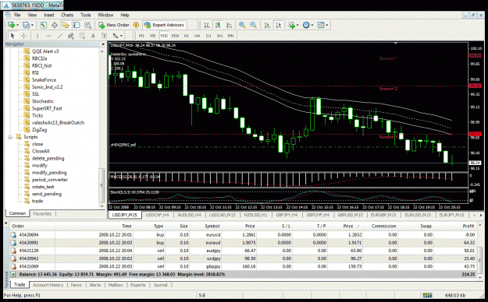Open the Charts menu
The width and height of the screenshot is (488, 302).
67,15
